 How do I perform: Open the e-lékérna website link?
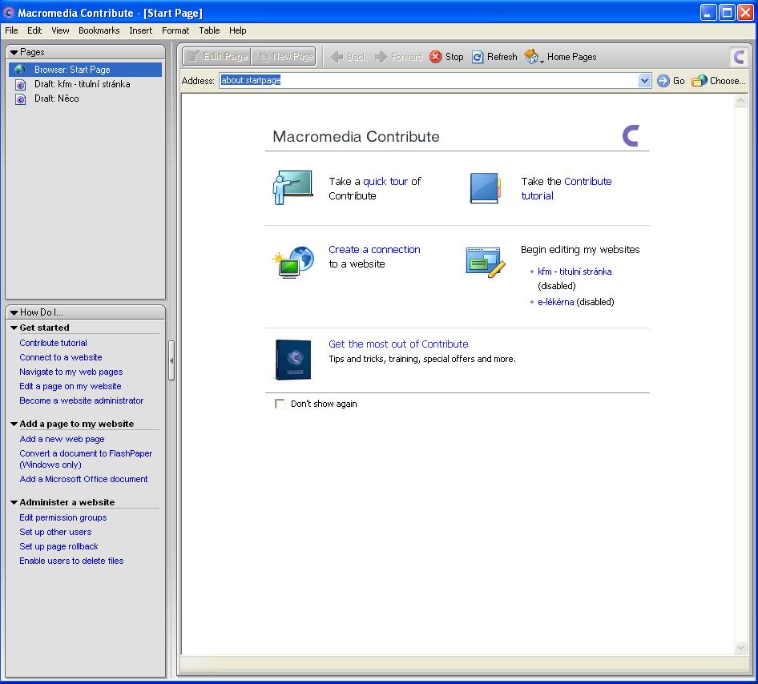coord(555,302)
